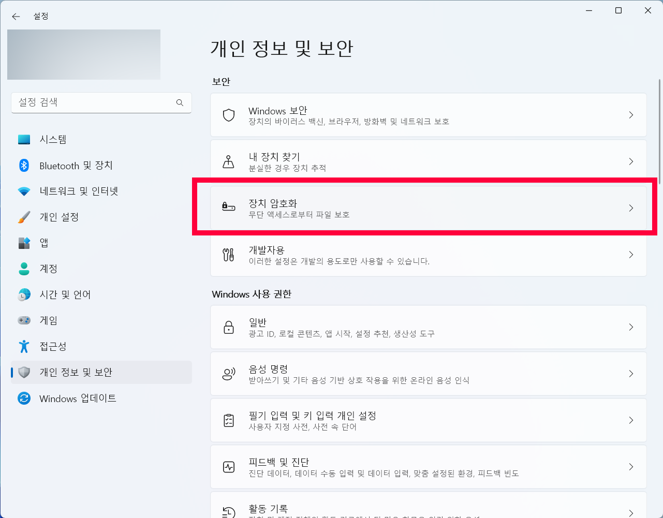This screenshot has width=663, height=518.
Task: Open 내 장치 찾기 row chevron
Action: [x=631, y=161]
